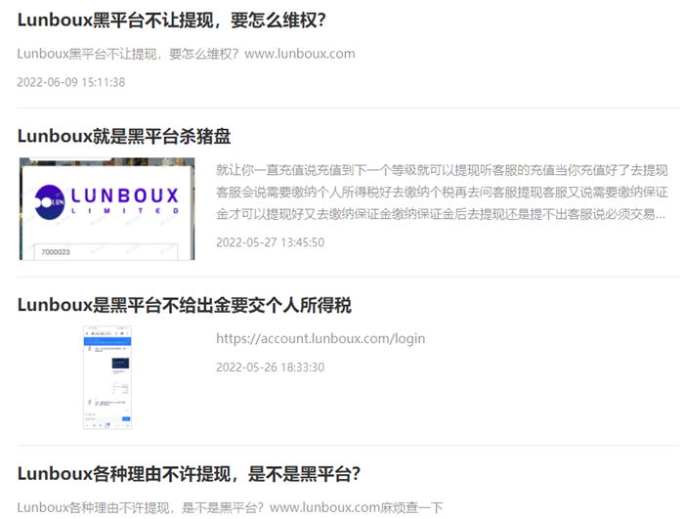Open headline 'Lunboux就是黑平台杀猪盘'
Viewport: 684px width, 519px height.
(x=124, y=136)
